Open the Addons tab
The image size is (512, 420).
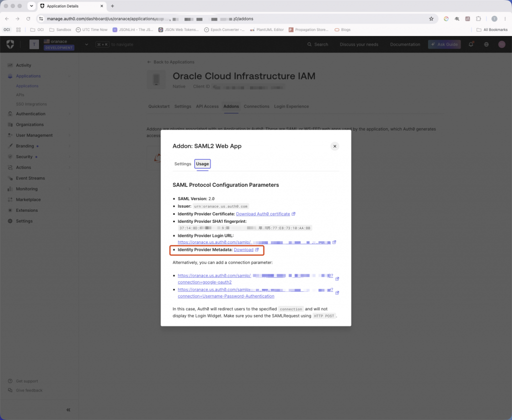[231, 107]
